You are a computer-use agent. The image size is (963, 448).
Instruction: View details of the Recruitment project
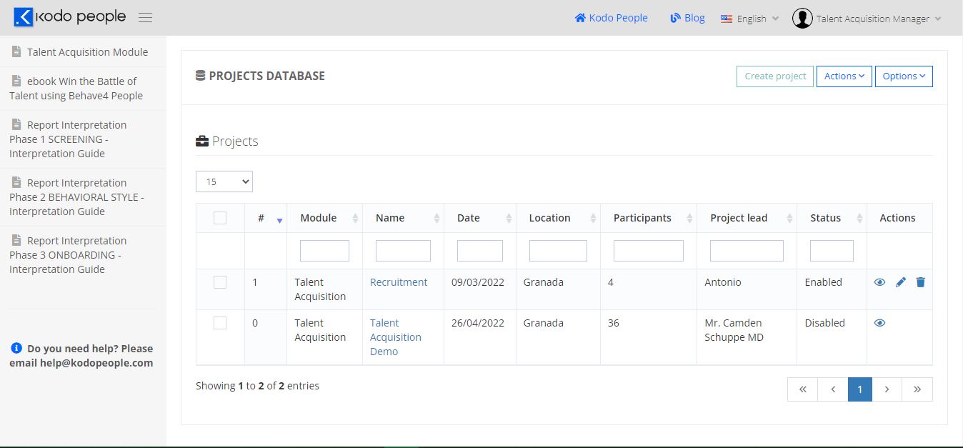[x=879, y=282]
